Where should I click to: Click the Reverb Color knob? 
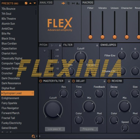coord(114,120)
